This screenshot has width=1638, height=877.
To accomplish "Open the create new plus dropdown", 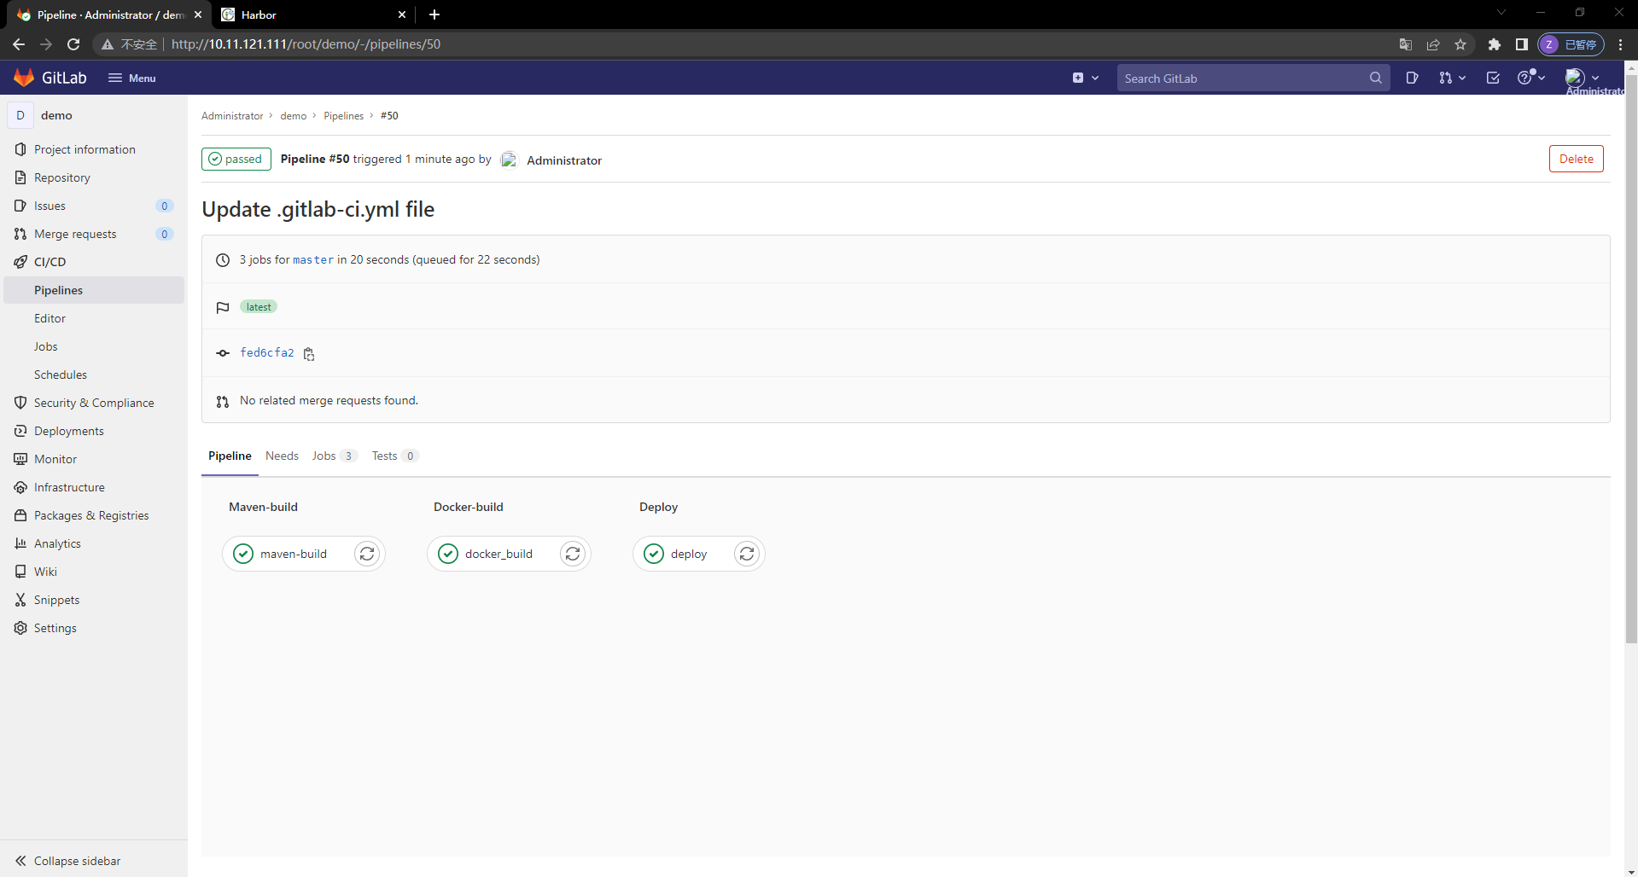I will click(x=1085, y=78).
